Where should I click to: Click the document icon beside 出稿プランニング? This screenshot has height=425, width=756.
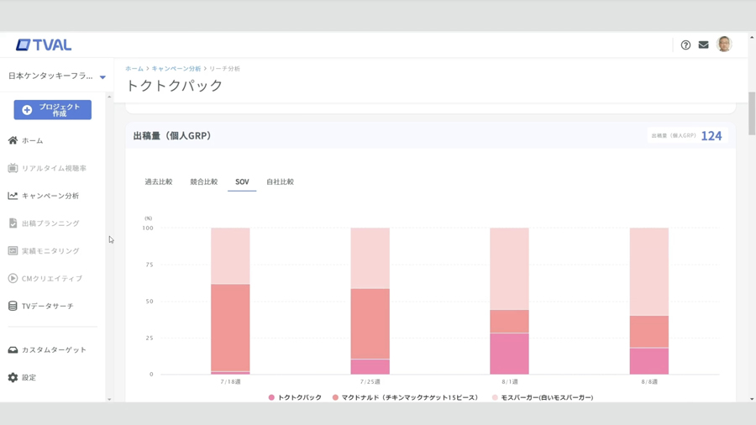click(x=13, y=223)
